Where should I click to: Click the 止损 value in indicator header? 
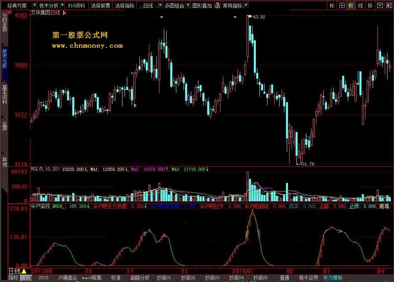coord(363,206)
